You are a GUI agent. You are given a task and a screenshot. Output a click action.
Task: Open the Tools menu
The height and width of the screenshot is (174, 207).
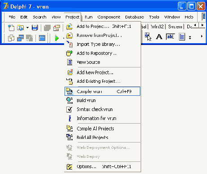(x=154, y=17)
